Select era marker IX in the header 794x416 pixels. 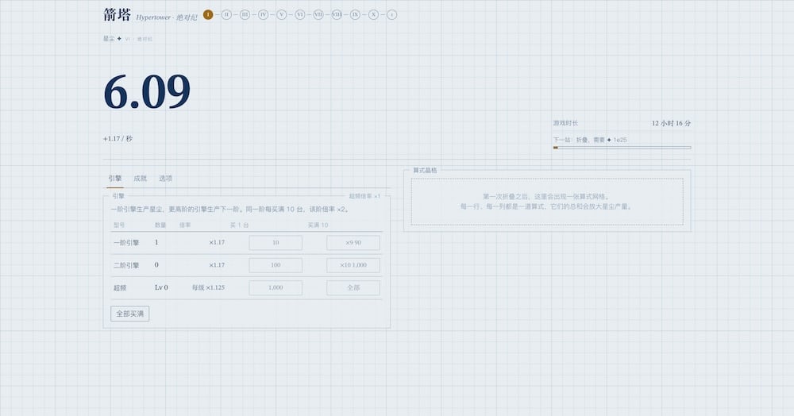[x=355, y=14]
